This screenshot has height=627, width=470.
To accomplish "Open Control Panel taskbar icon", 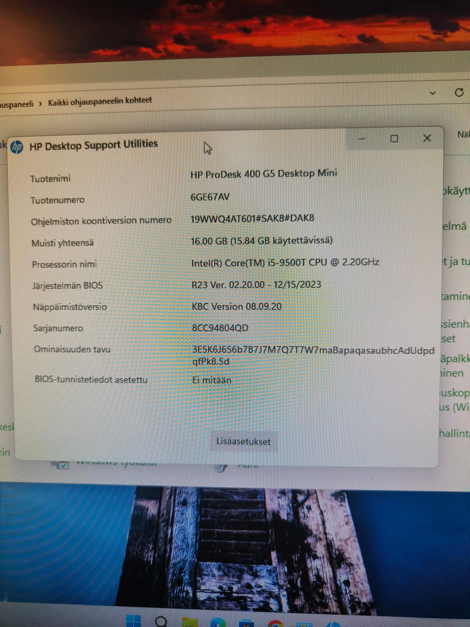I will pos(304,624).
